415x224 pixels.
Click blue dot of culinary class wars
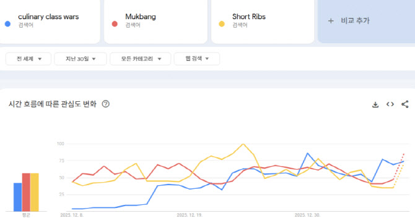(x=7, y=24)
